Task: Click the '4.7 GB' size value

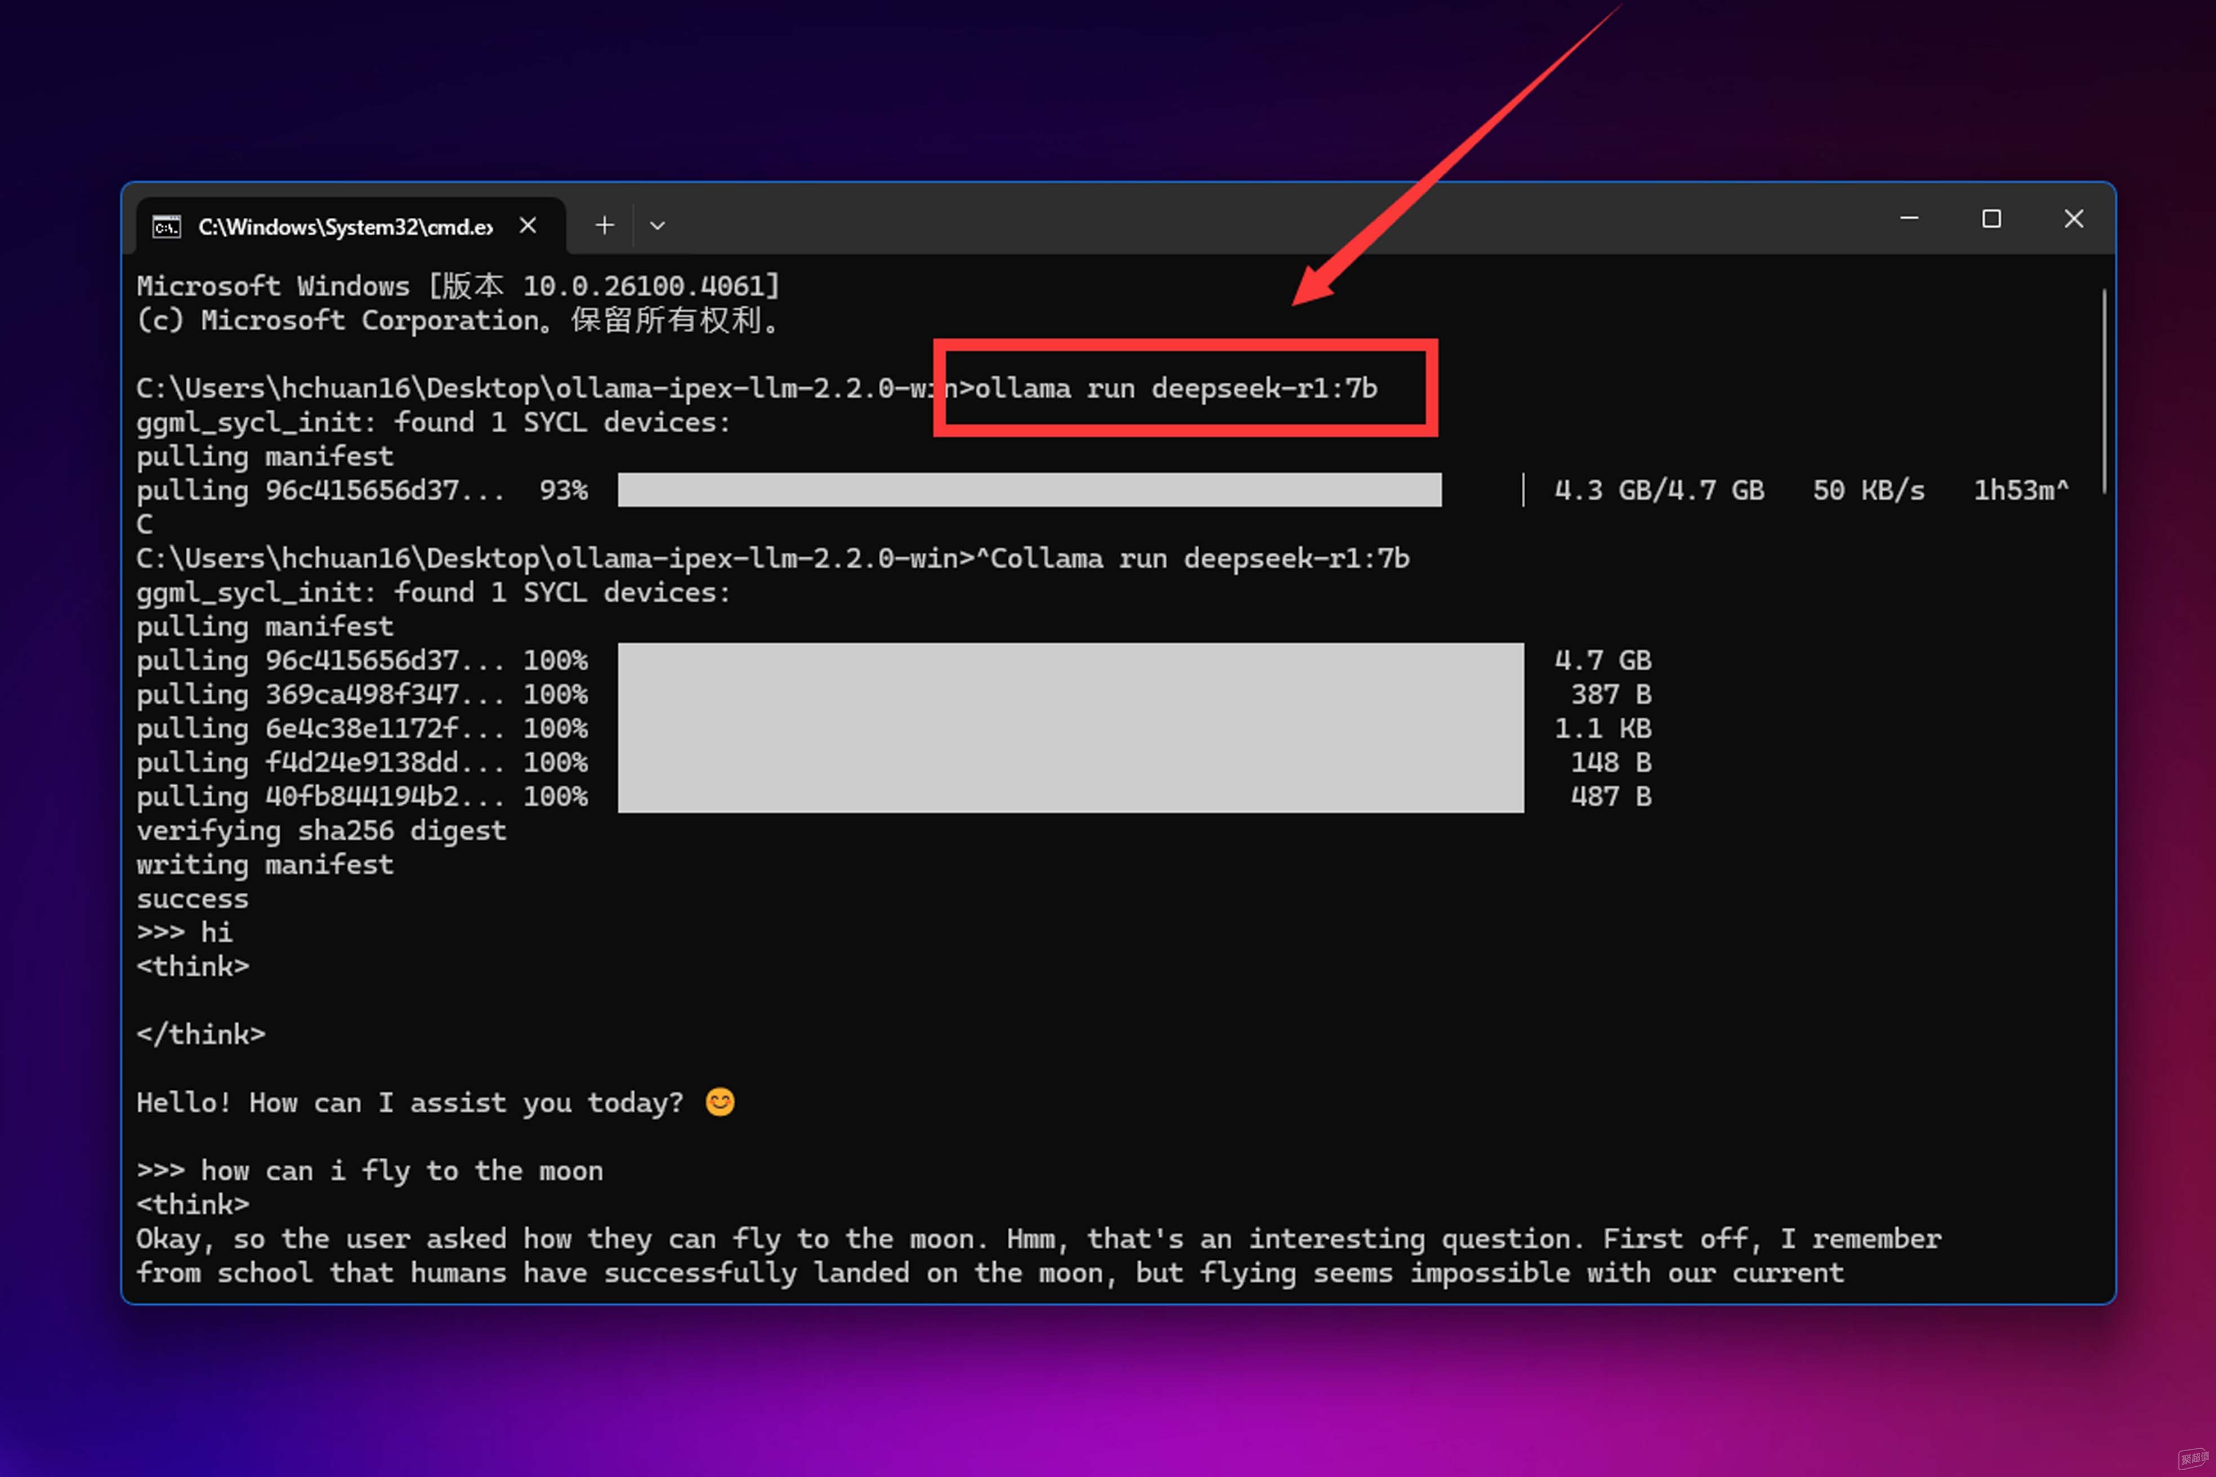Action: click(x=1603, y=660)
